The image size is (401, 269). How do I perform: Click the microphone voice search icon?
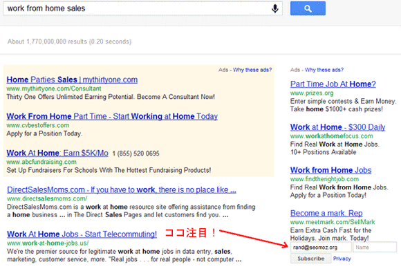275,8
